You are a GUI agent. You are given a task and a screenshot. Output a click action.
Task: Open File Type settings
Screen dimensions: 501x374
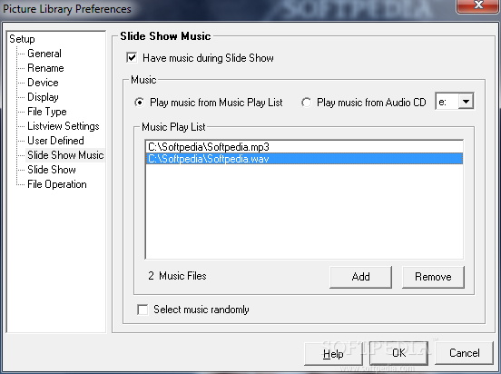point(47,112)
